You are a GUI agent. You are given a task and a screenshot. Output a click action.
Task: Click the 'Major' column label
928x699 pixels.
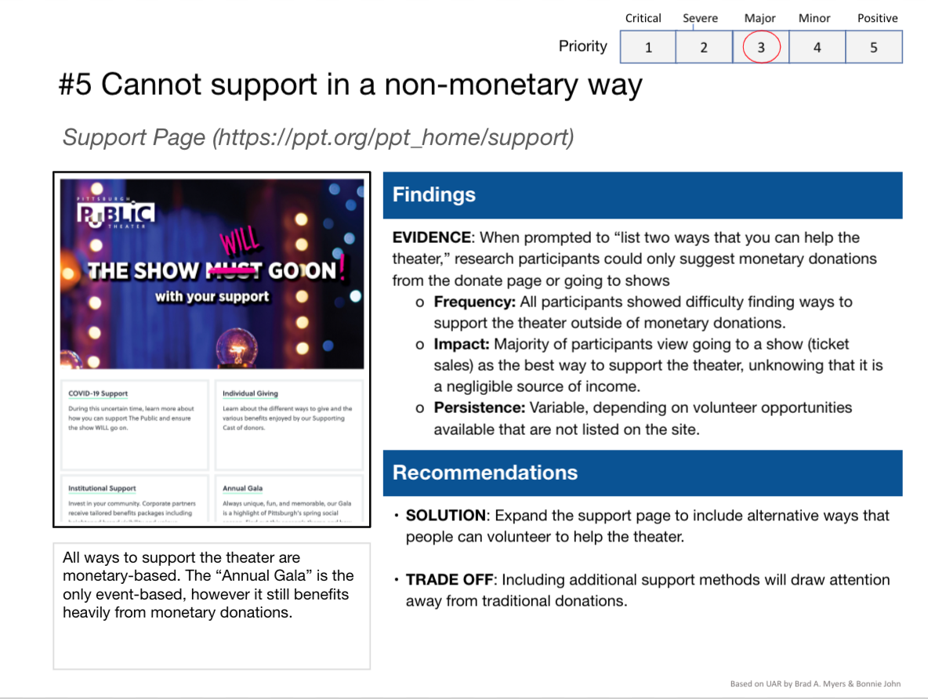click(760, 18)
